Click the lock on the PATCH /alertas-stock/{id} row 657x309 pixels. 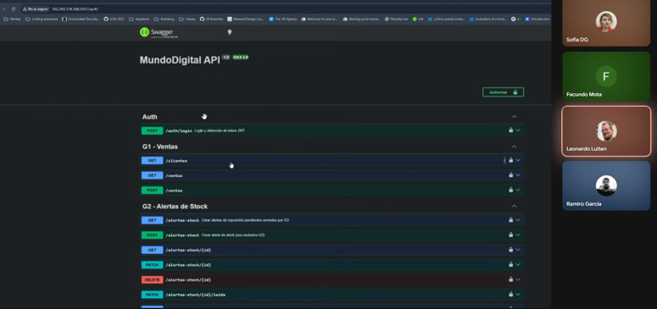coord(511,264)
